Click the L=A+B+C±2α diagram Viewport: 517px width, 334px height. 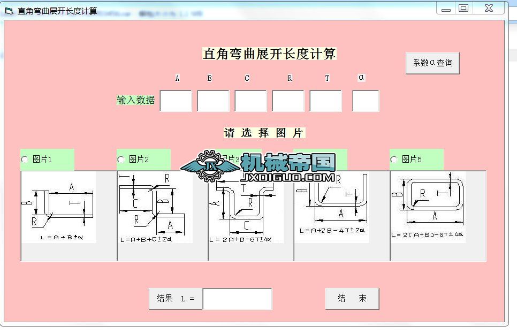[155, 207]
